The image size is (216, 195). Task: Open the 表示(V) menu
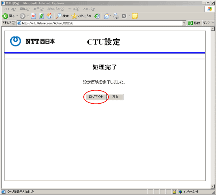(x=39, y=9)
